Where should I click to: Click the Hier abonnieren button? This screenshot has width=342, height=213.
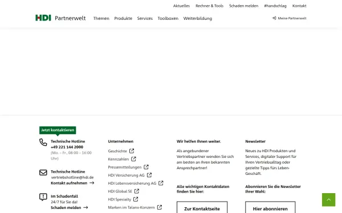click(270, 207)
